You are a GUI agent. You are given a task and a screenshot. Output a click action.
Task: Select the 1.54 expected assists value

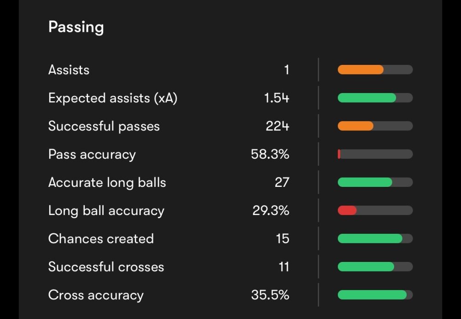coord(277,98)
